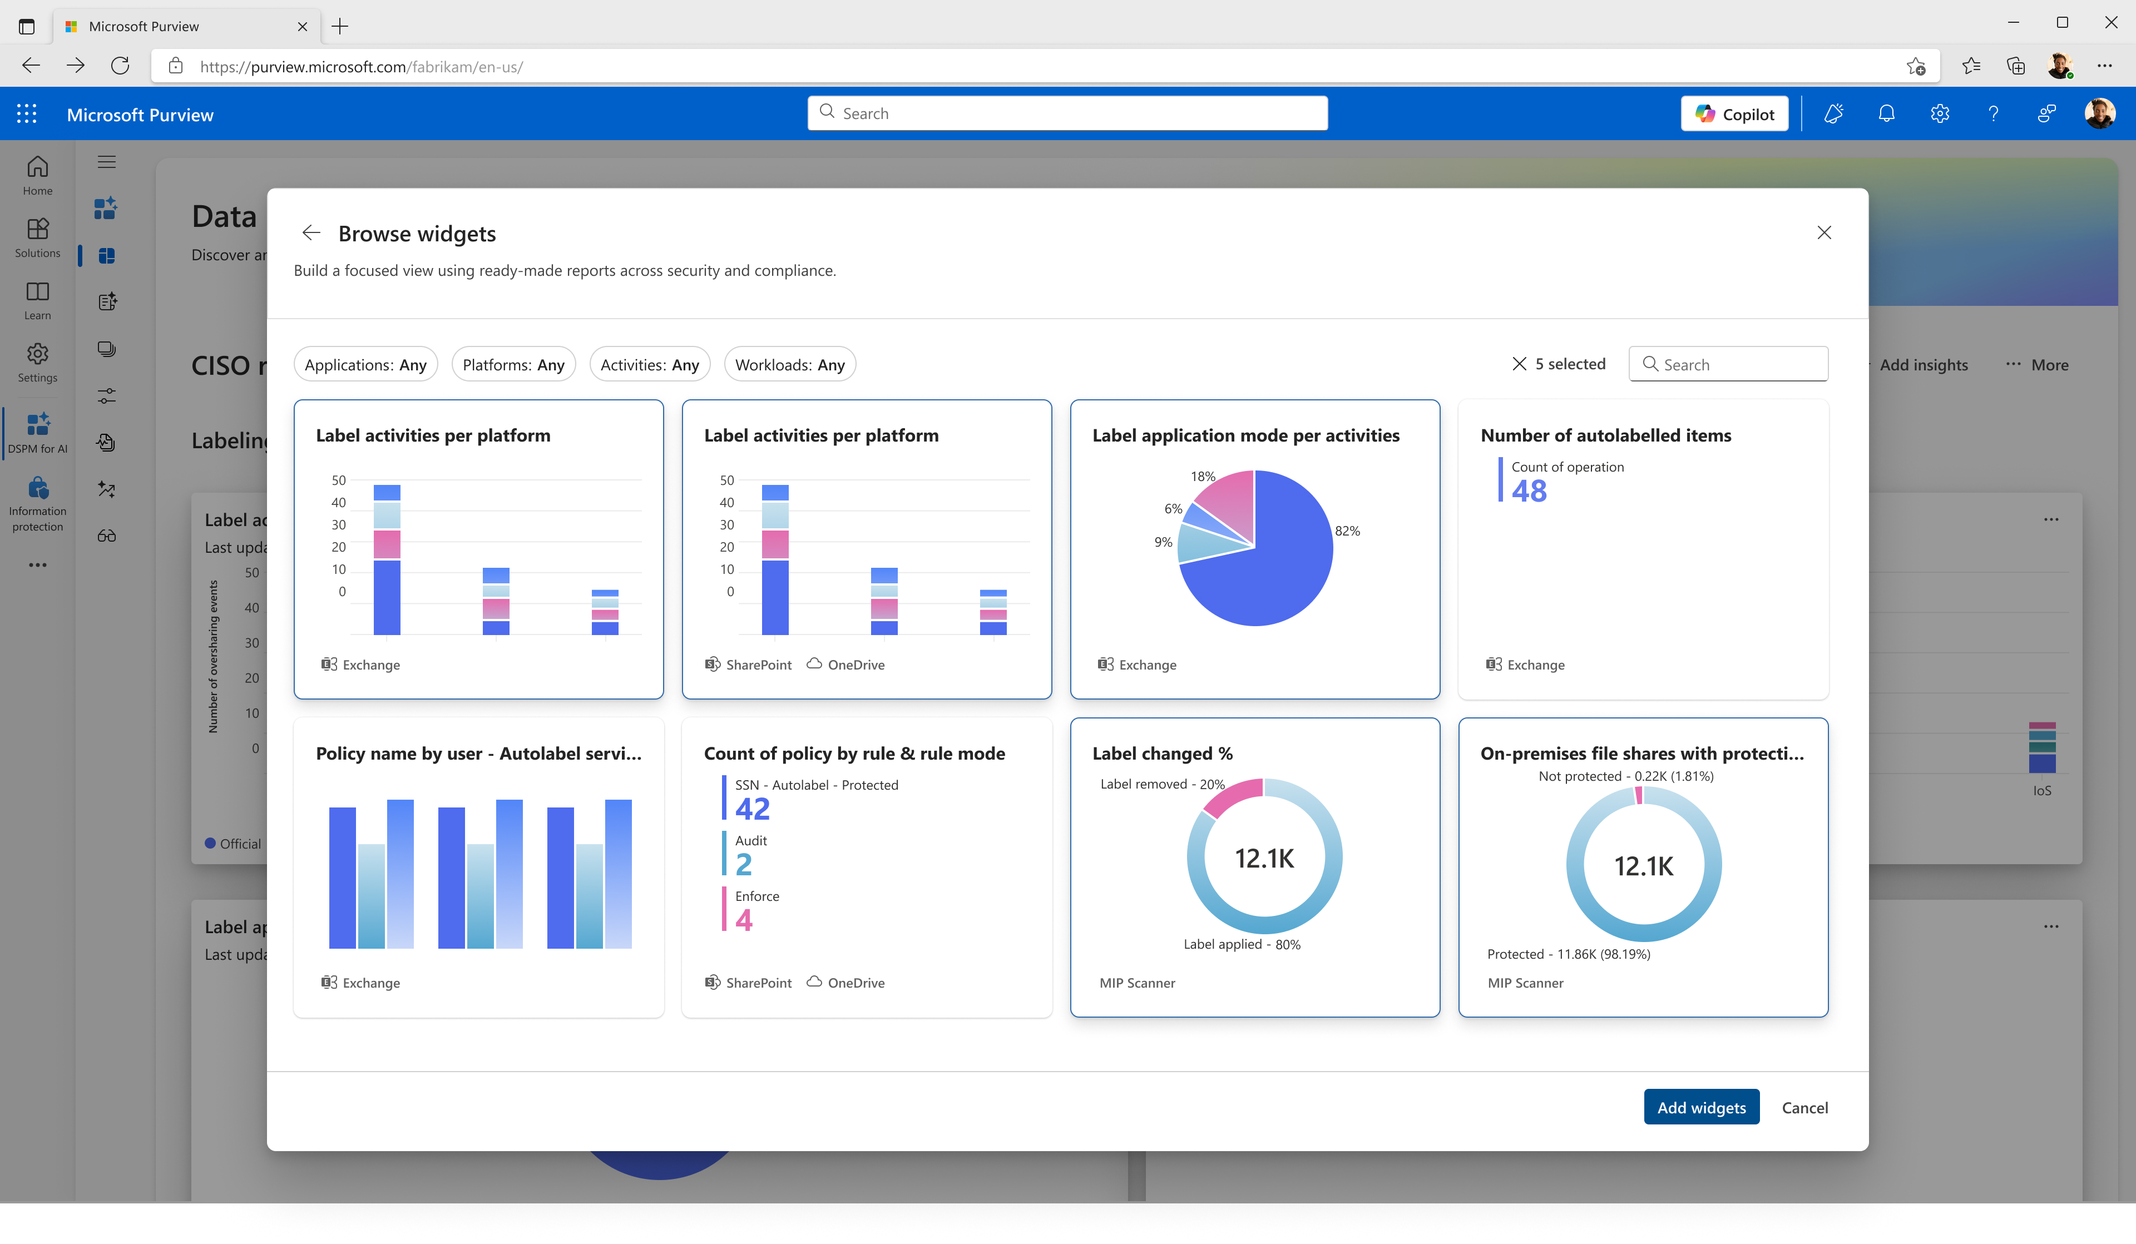This screenshot has width=2136, height=1244.
Task: Select the Microsoft Purview browser tab
Action: tap(187, 26)
